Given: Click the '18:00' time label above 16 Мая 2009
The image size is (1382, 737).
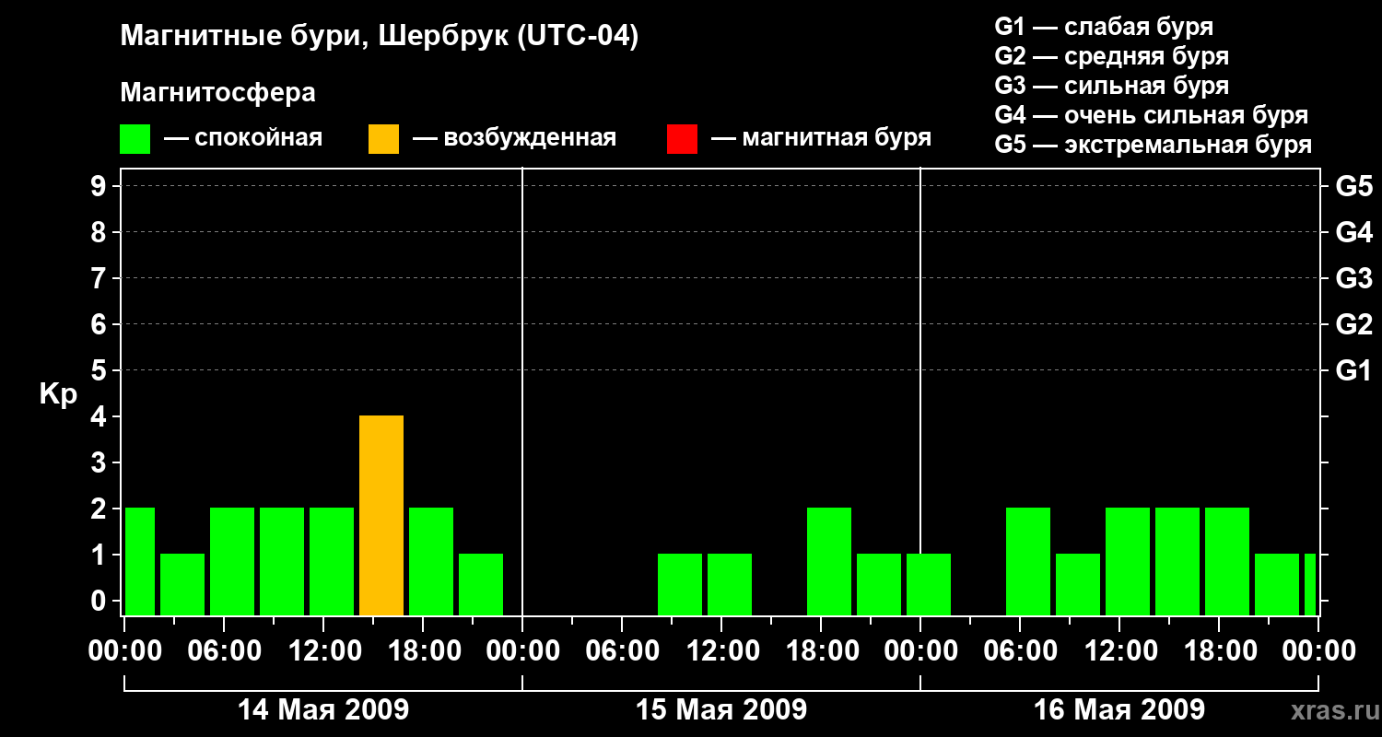Looking at the screenshot, I should (1219, 651).
